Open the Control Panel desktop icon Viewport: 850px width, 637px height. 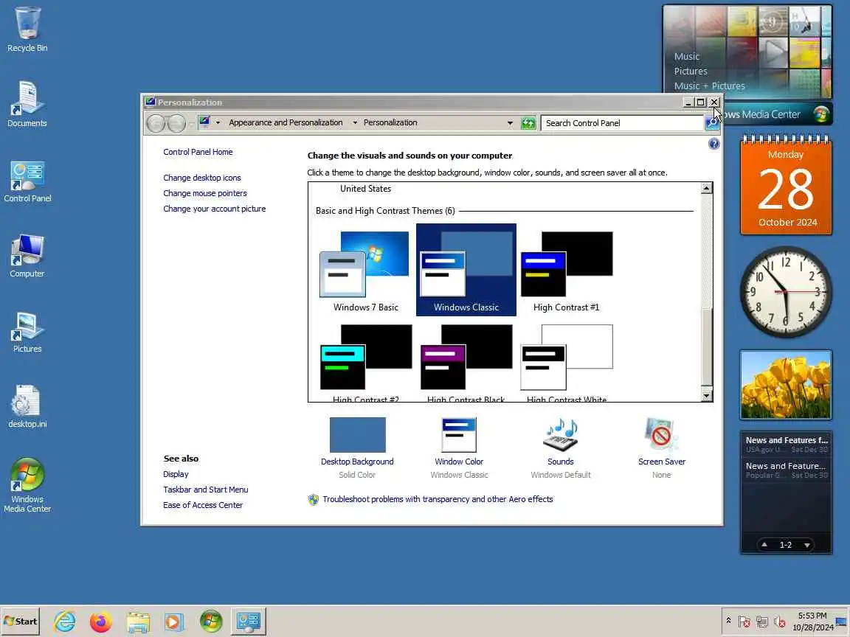[x=27, y=181]
